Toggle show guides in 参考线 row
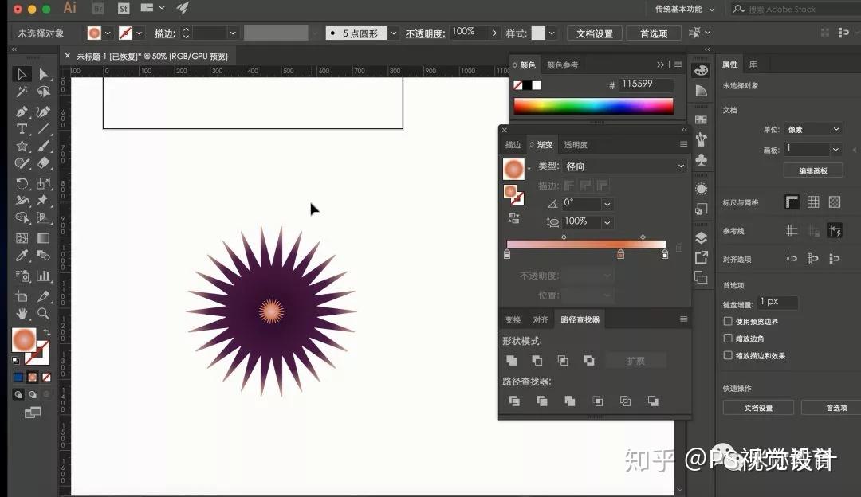The width and height of the screenshot is (861, 497). point(792,230)
